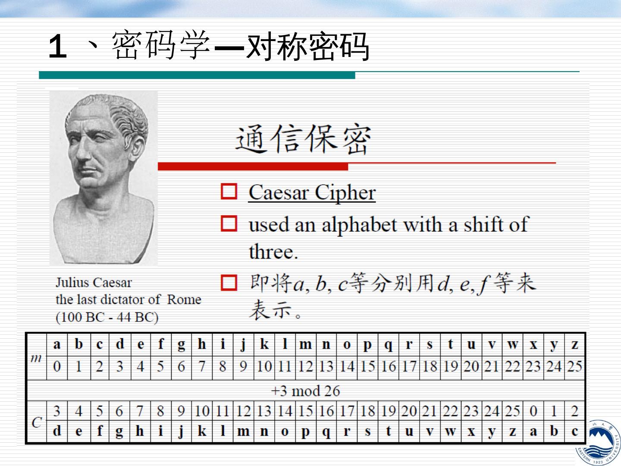The height and width of the screenshot is (466, 621).
Task: Click plaintext letter 'k' in the m row
Action: tap(264, 345)
